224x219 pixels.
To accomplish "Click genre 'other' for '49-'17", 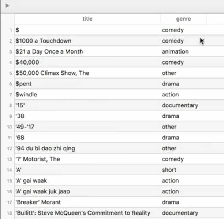I will (169, 127).
